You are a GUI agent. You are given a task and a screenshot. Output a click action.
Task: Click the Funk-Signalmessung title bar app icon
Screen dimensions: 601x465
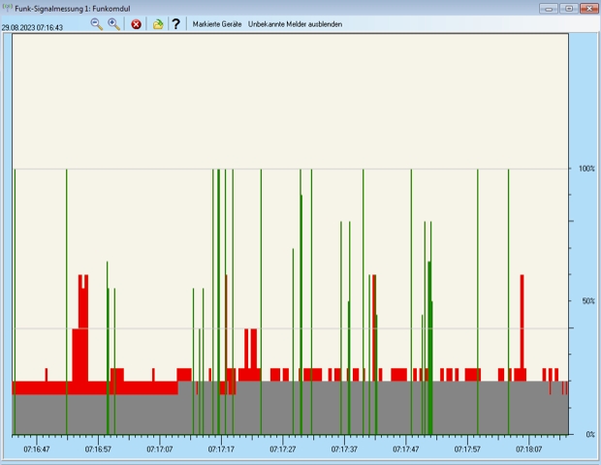(x=8, y=8)
